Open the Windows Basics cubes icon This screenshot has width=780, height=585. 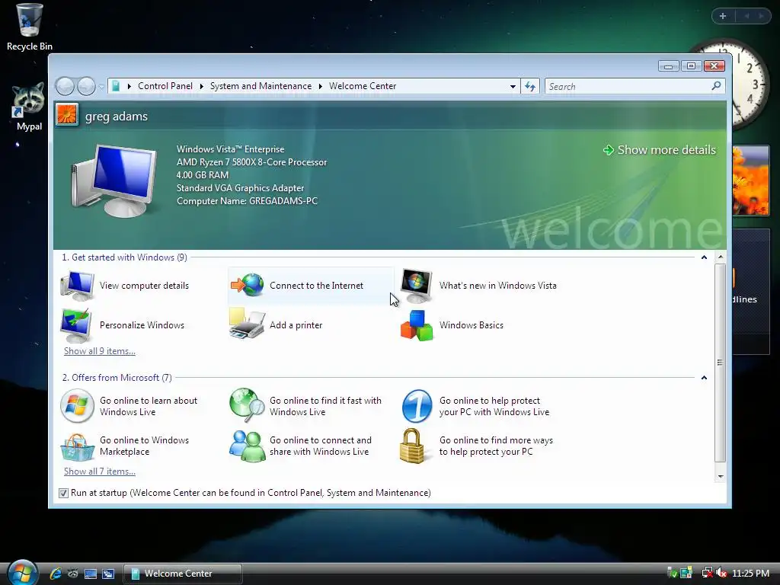pyautogui.click(x=417, y=325)
